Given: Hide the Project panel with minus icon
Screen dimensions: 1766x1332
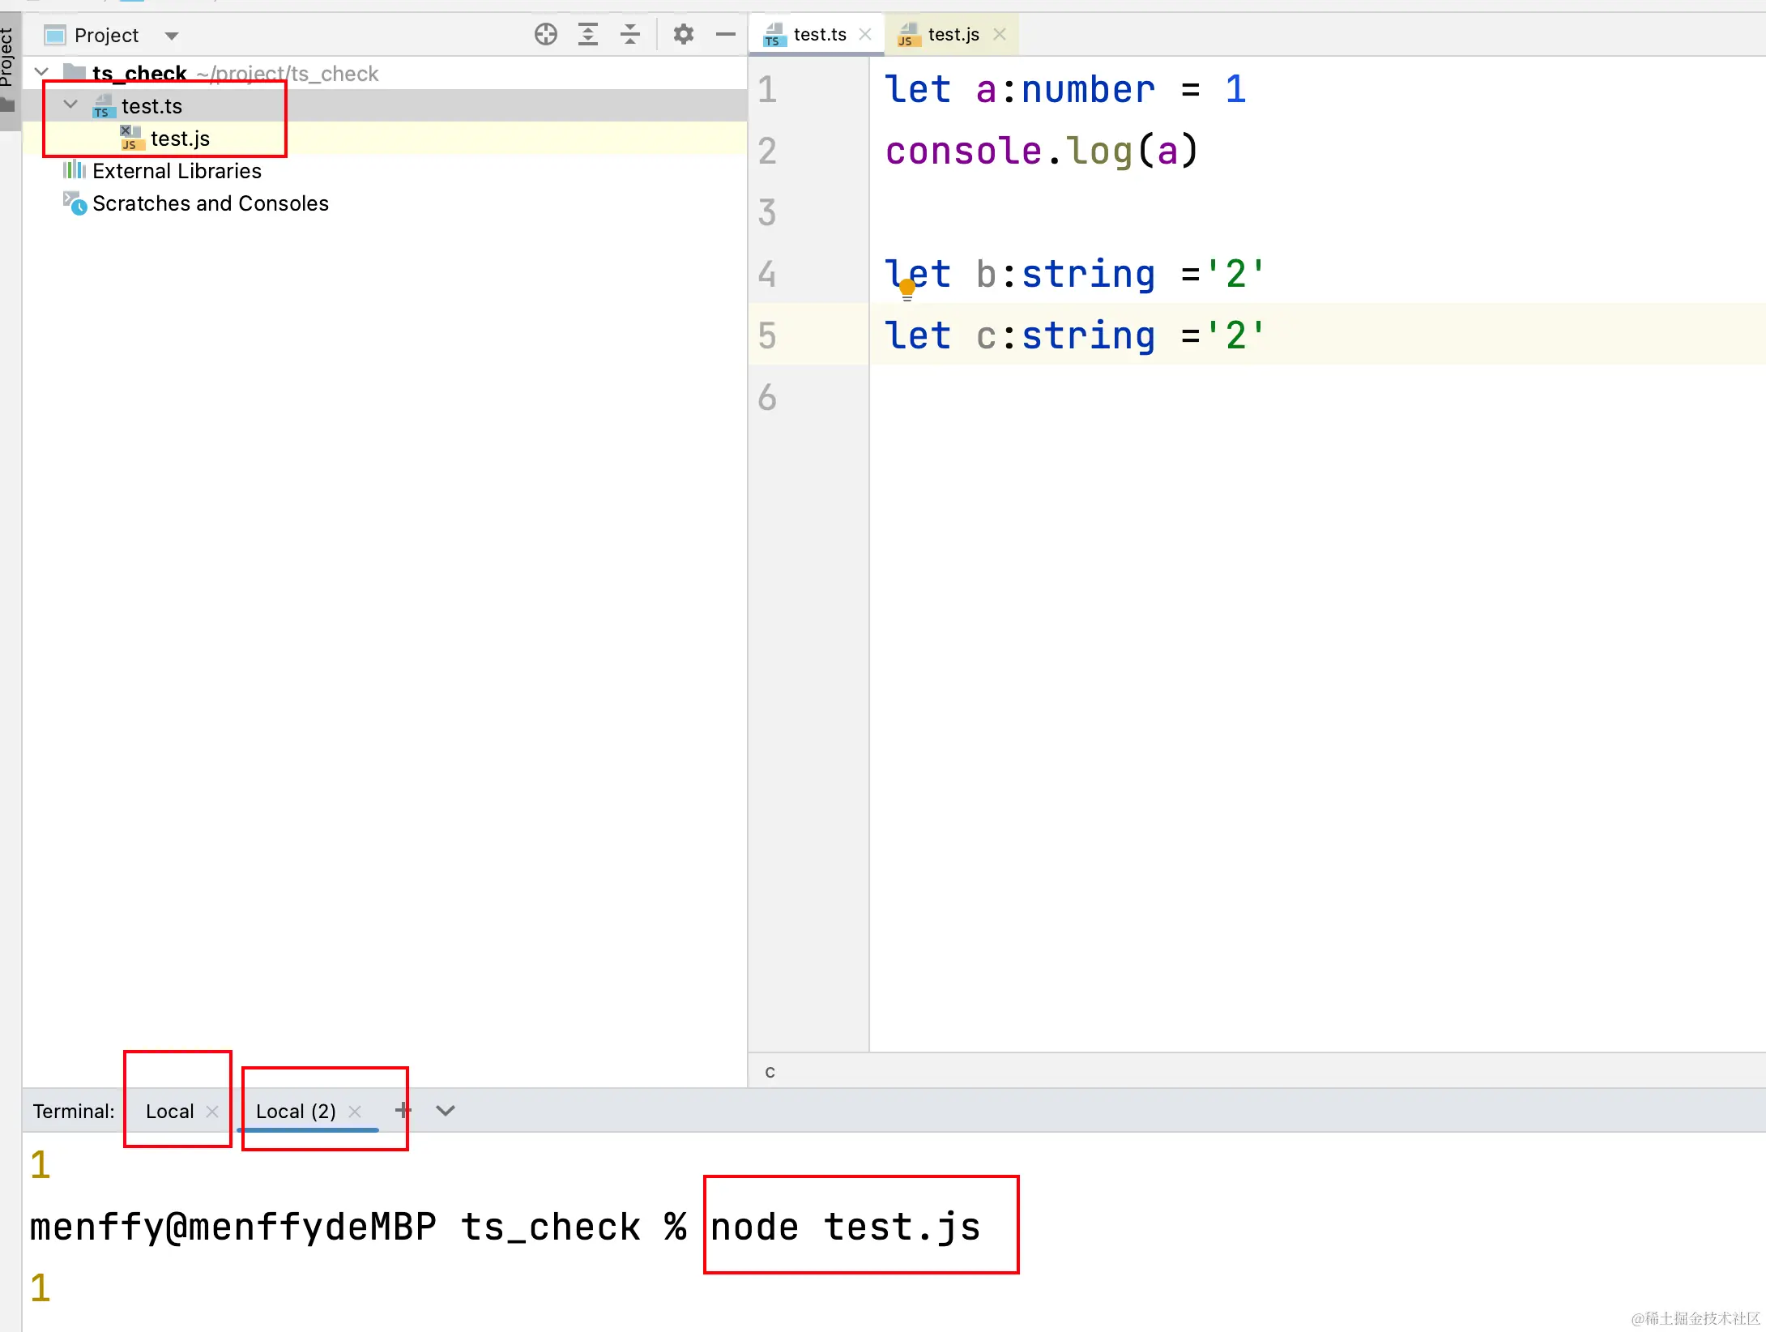Looking at the screenshot, I should tap(726, 35).
